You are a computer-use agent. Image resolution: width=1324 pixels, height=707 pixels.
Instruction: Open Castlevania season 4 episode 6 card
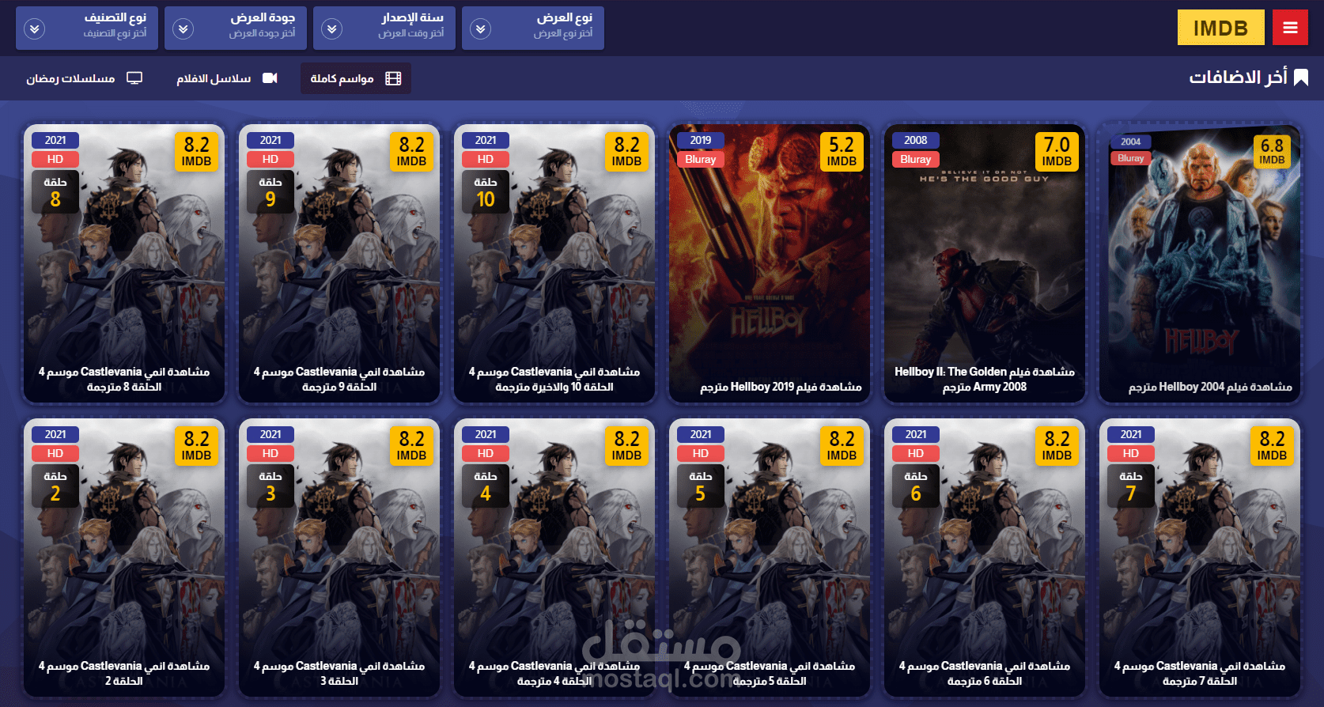click(x=985, y=558)
